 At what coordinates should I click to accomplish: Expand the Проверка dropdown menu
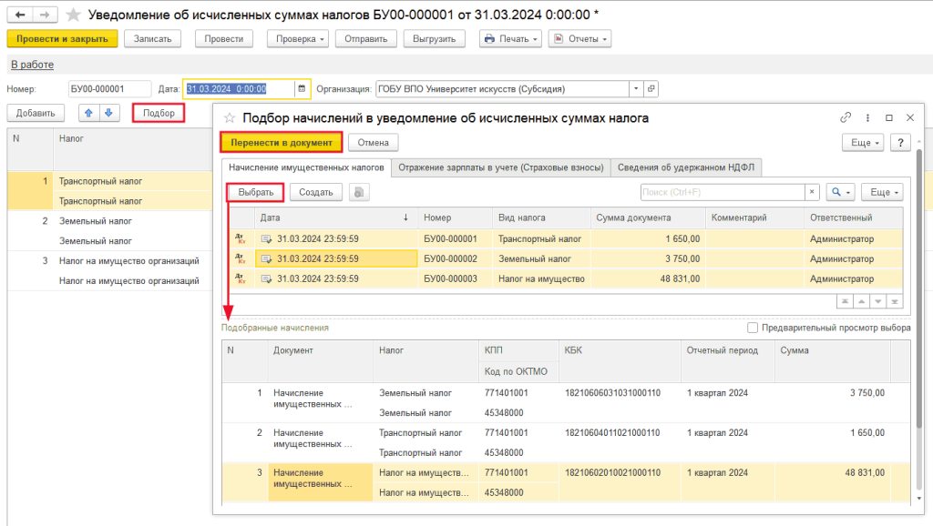297,39
